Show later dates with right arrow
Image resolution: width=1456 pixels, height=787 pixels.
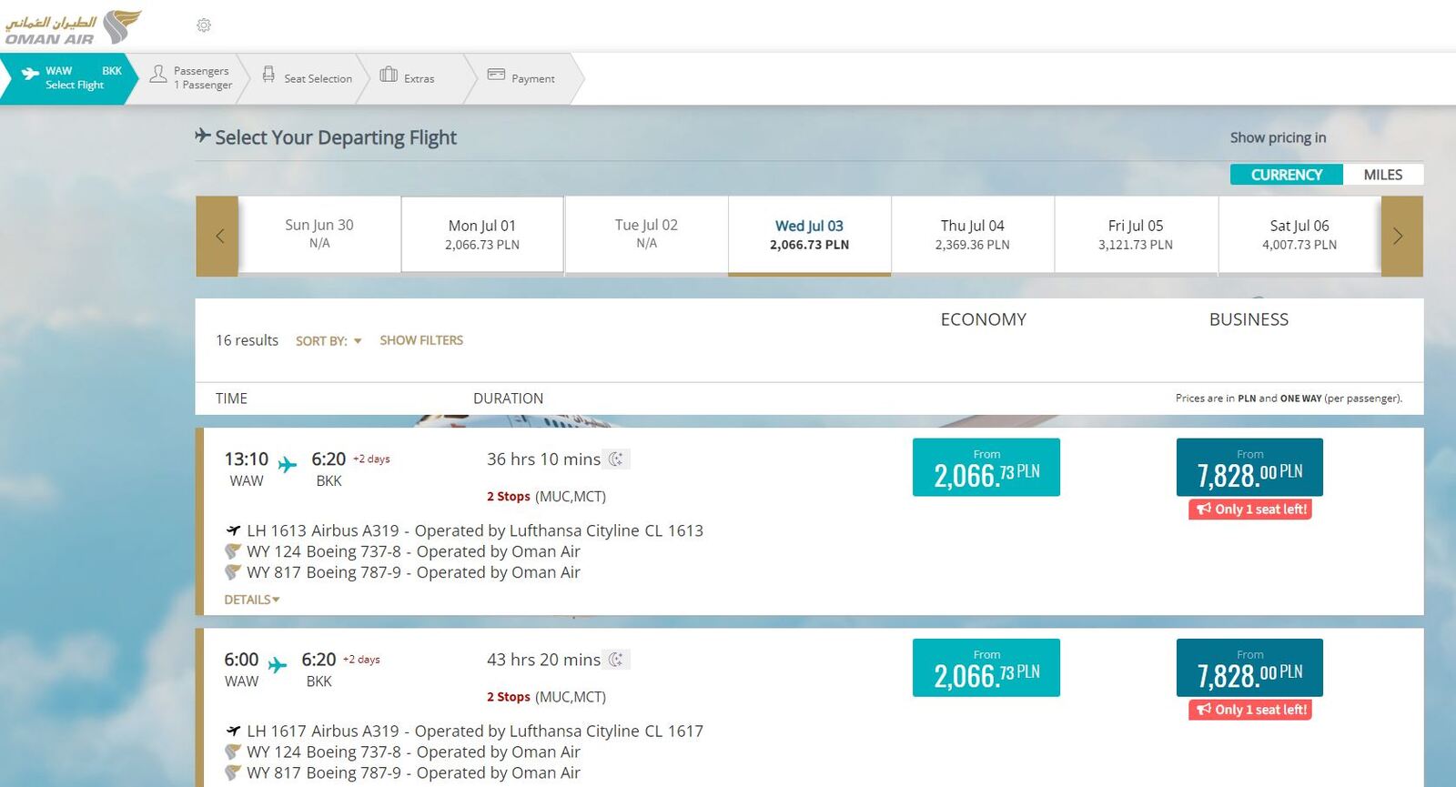[1401, 237]
